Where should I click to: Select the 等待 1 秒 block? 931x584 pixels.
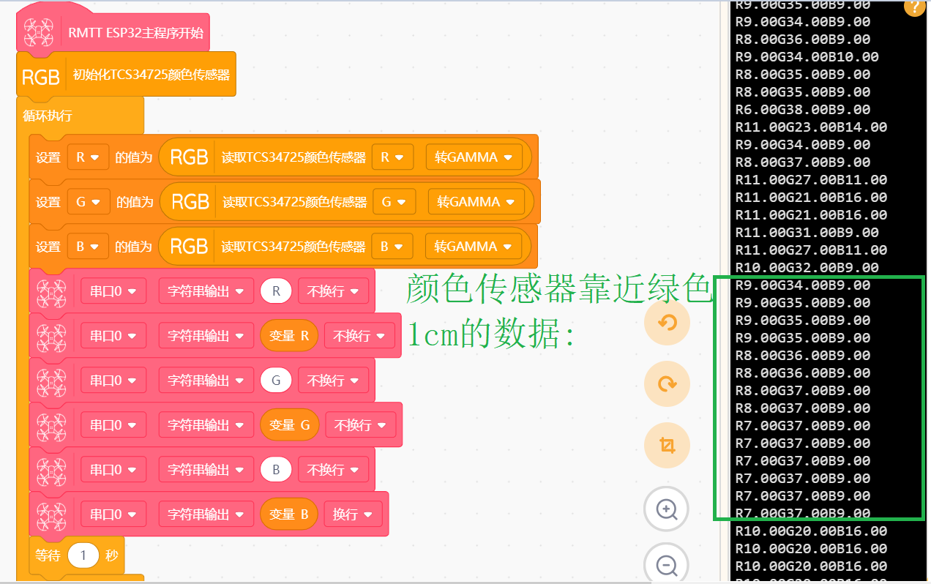[76, 555]
